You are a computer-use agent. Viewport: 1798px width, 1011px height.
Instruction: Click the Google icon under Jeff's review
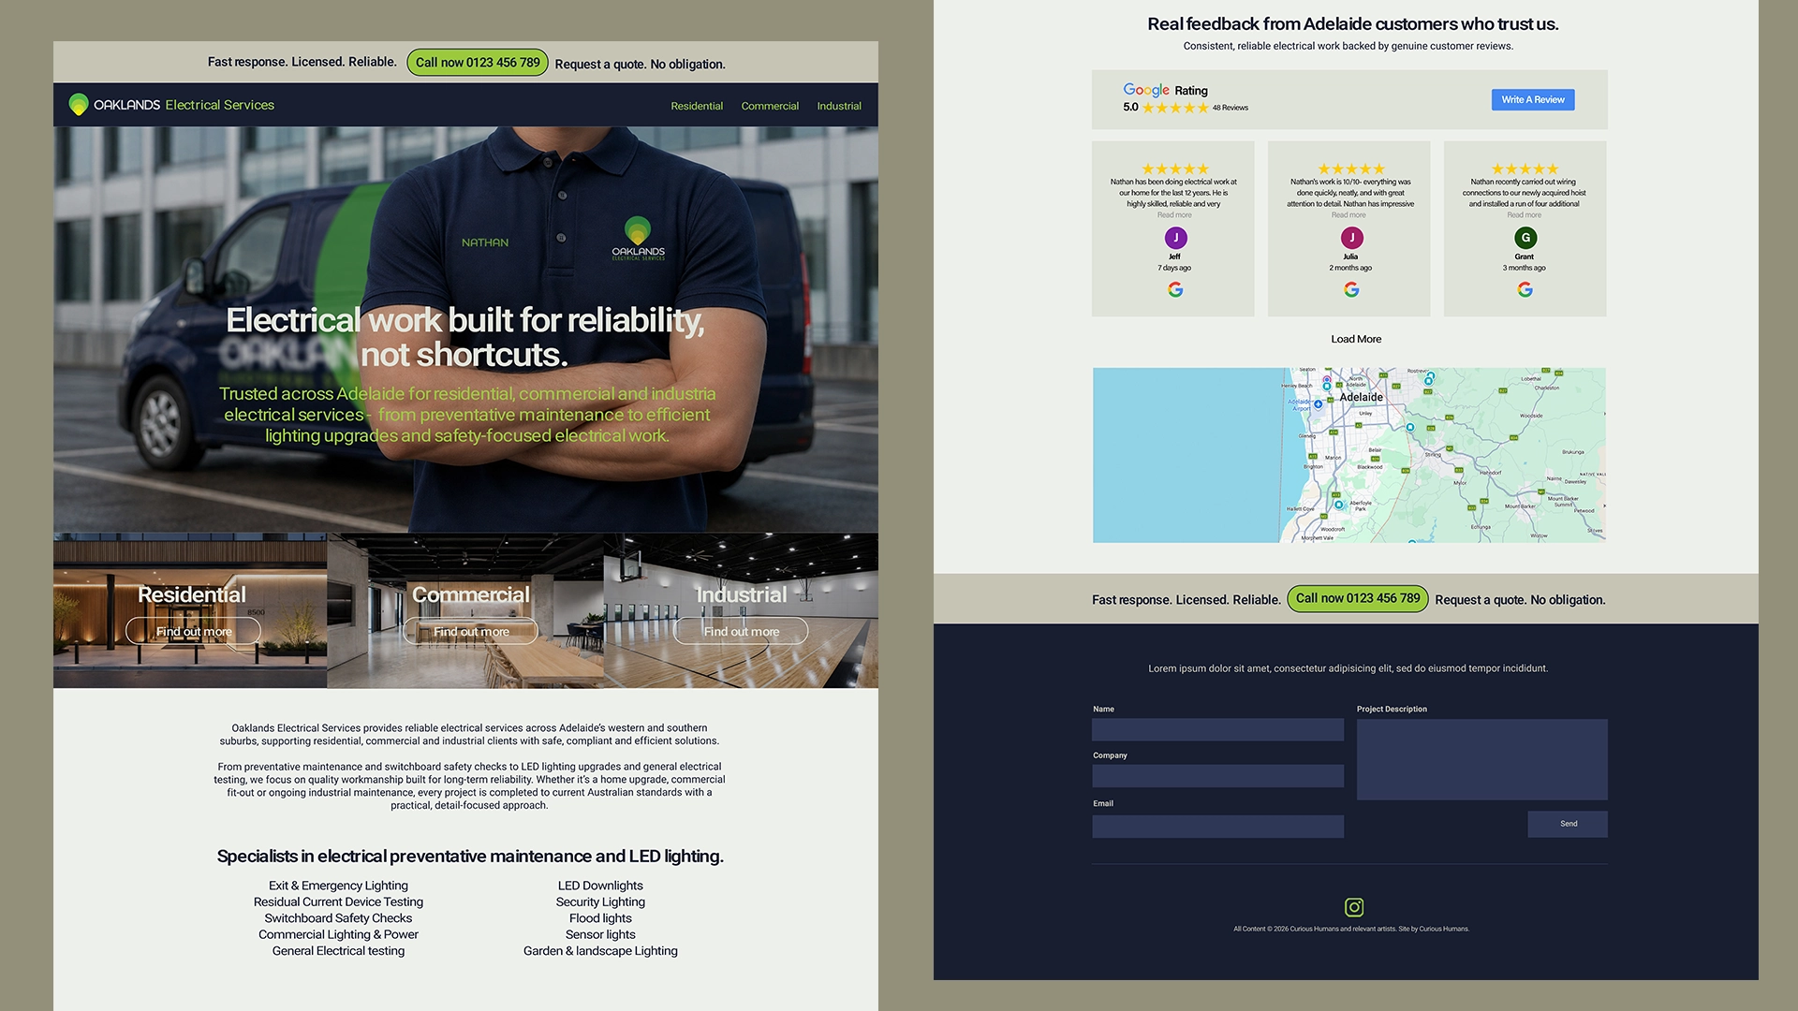coord(1175,290)
